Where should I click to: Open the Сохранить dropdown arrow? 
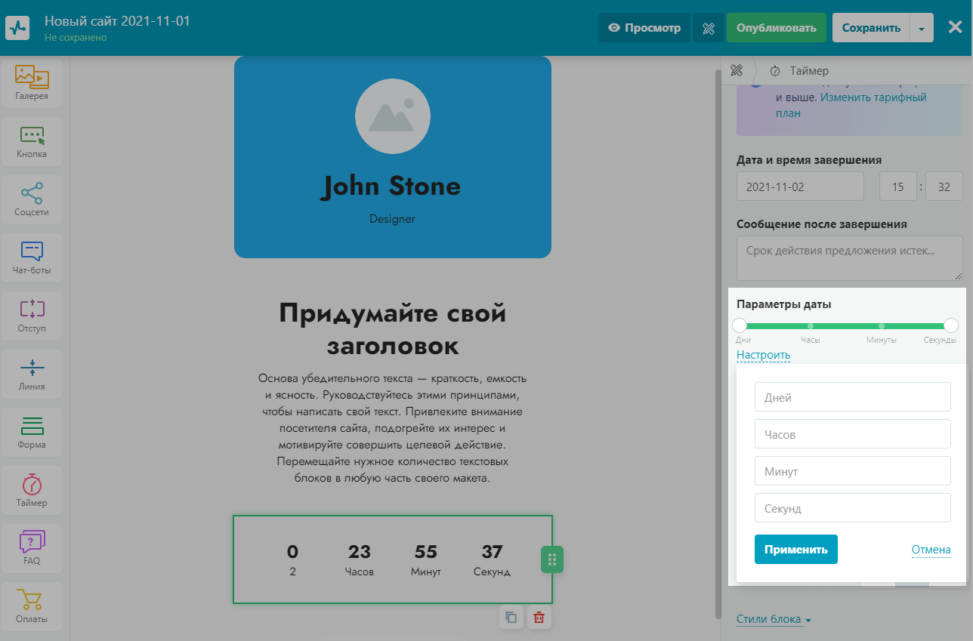coord(922,28)
